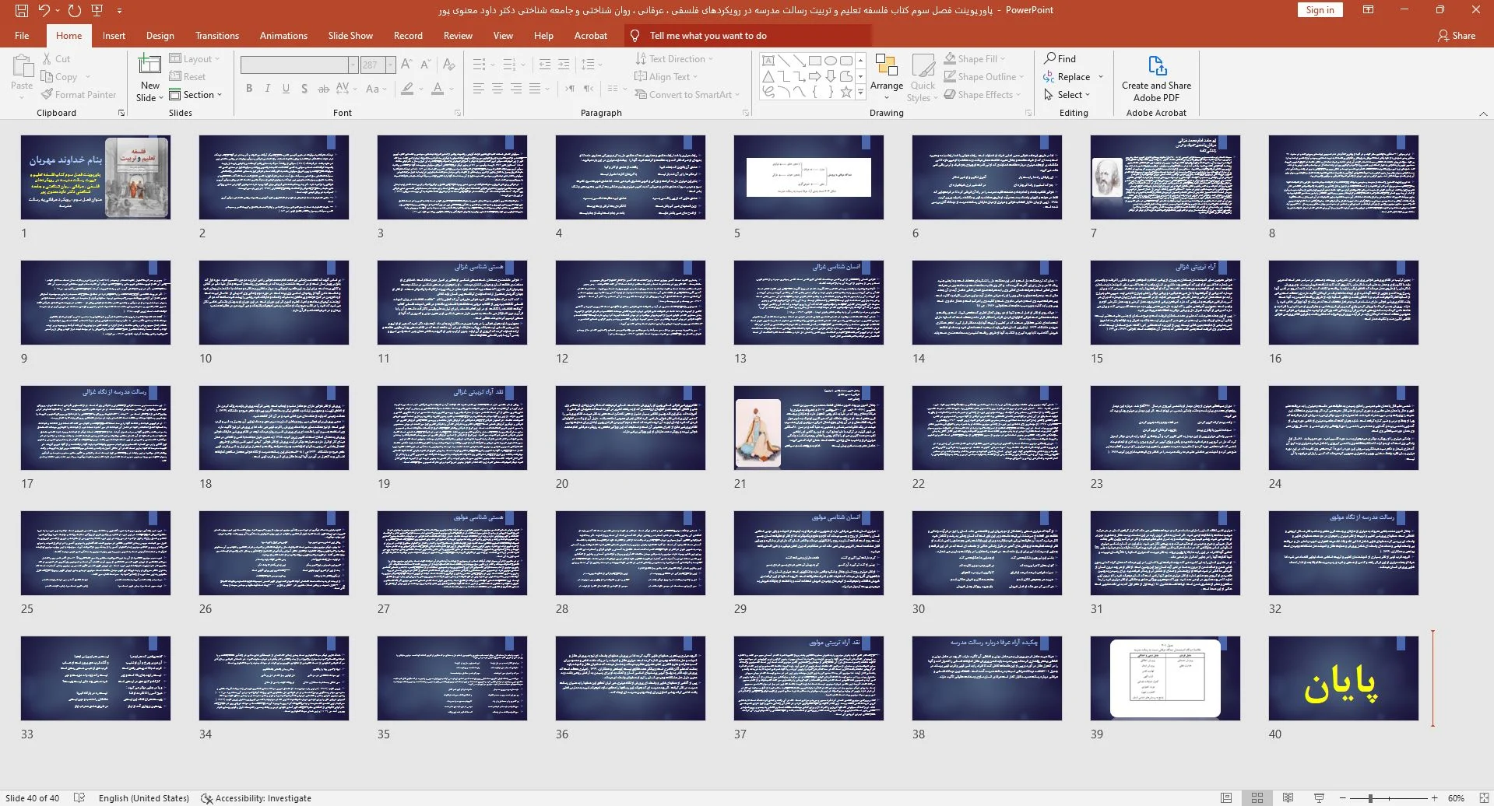This screenshot has width=1494, height=806.
Task: Click the Save icon in quick access toolbar
Action: click(21, 10)
